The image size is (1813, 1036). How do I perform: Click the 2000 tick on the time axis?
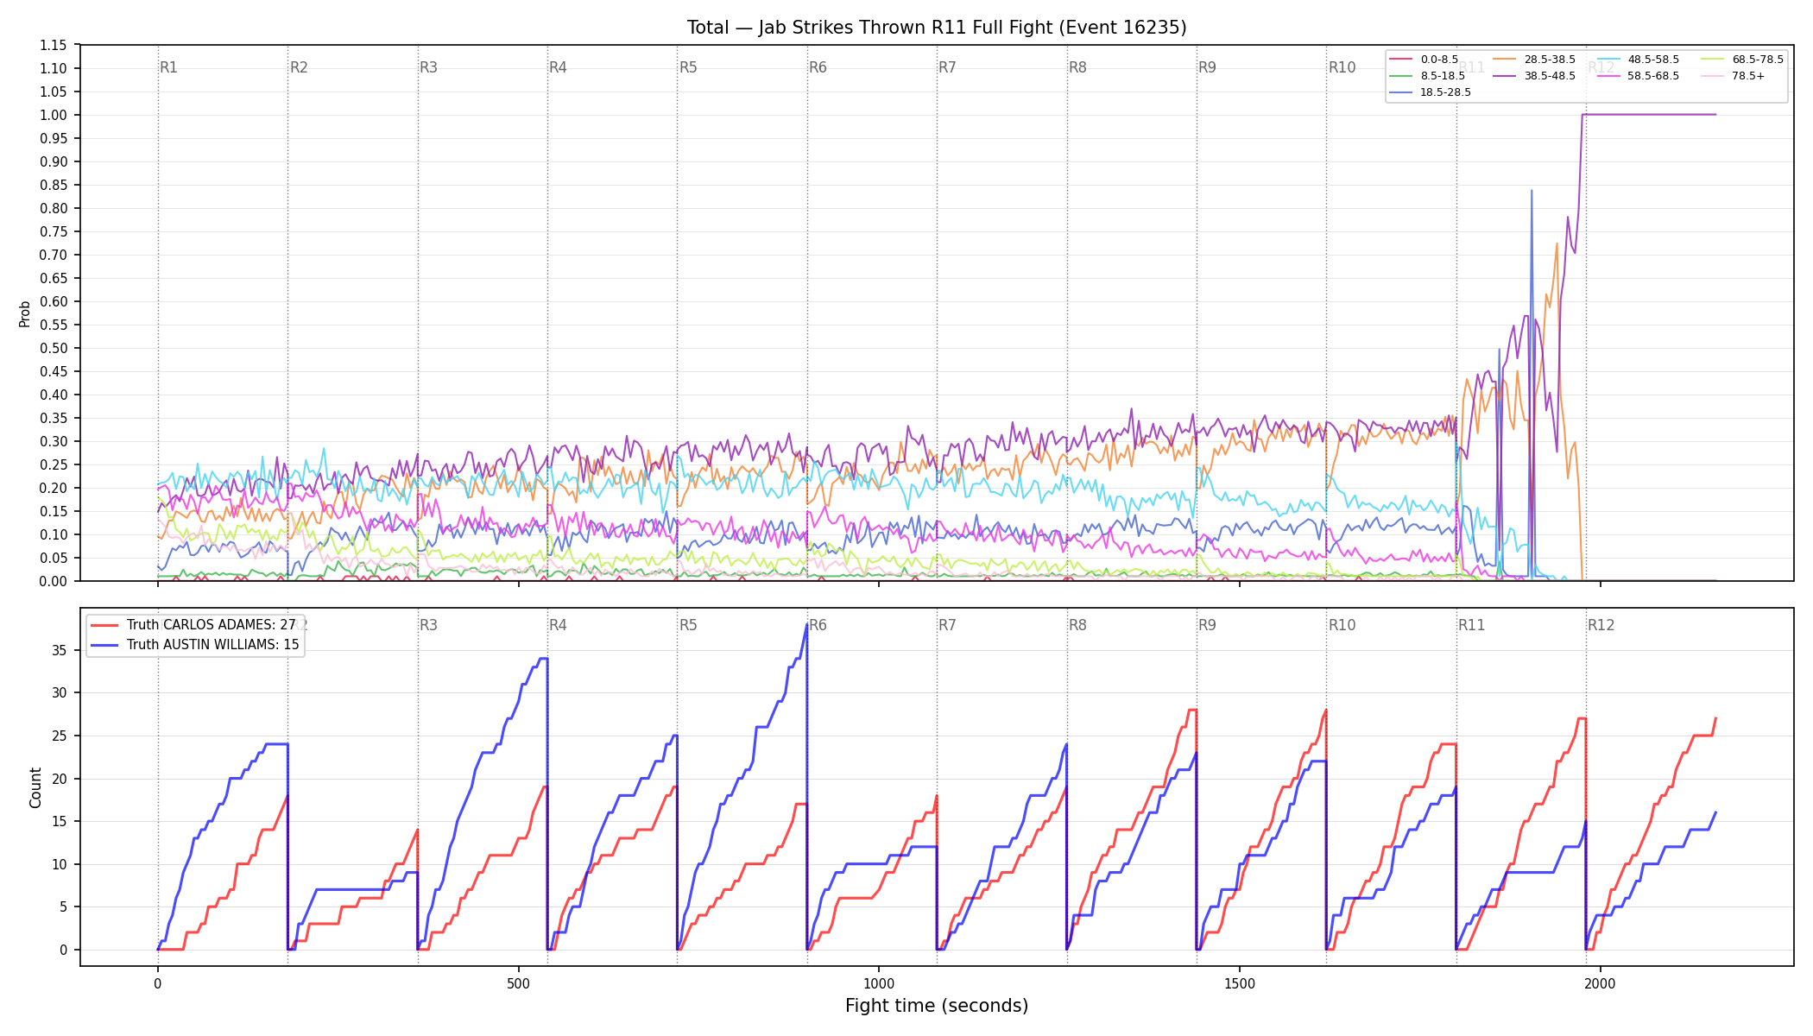pyautogui.click(x=1600, y=983)
